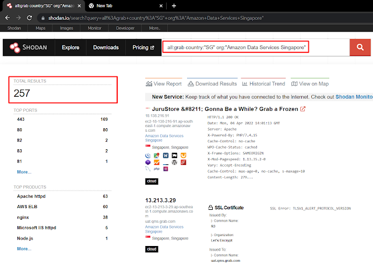Screen dimensions: 373x267
Task: Reload the page with browser refresh icon
Action: [29, 18]
